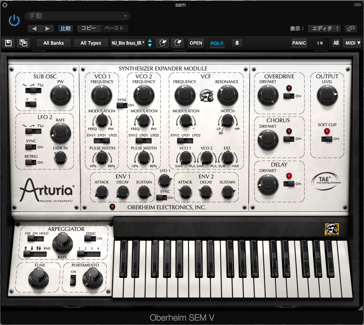The width and height of the screenshot is (364, 325).
Task: Toggle the Chorus ON switch
Action: (289, 139)
